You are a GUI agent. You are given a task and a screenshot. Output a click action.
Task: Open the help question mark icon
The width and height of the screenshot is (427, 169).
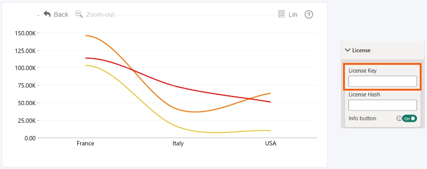click(309, 14)
